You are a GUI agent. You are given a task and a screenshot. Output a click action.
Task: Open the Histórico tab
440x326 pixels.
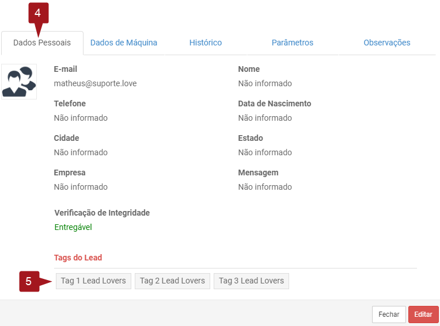pyautogui.click(x=206, y=43)
